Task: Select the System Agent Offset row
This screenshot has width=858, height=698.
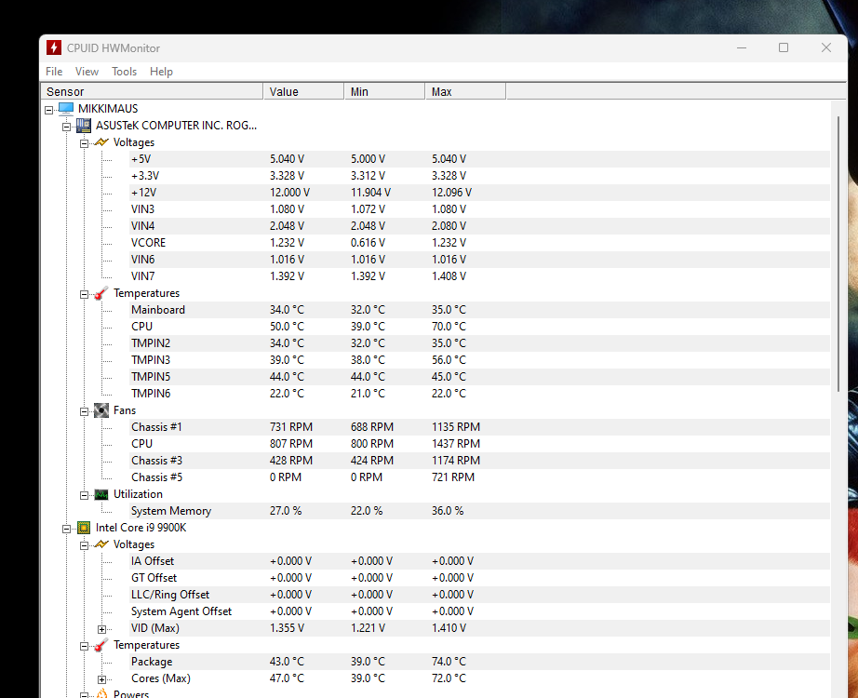Action: [x=479, y=611]
